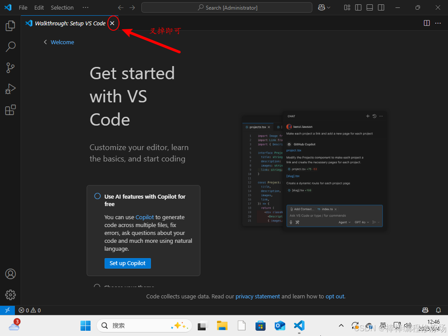Go back with the left arrow
This screenshot has width=448, height=336.
121,8
